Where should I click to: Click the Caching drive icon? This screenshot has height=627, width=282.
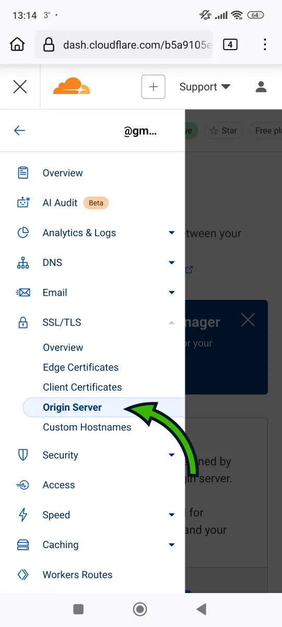[23, 545]
